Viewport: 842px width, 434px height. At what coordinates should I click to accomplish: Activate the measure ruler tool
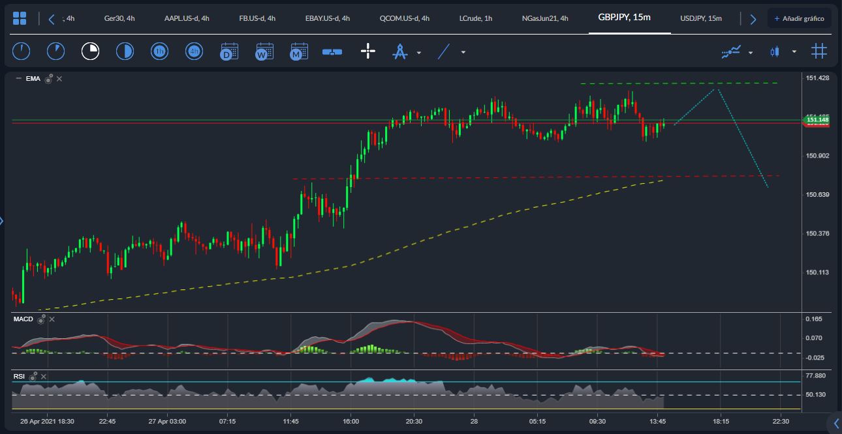coord(332,51)
